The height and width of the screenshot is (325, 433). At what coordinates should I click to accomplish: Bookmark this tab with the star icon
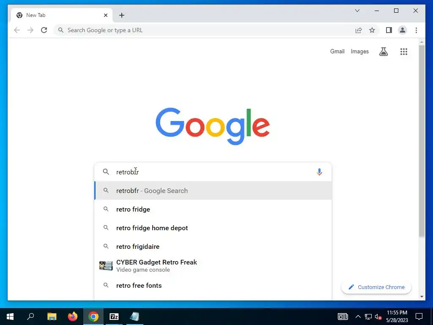click(372, 30)
